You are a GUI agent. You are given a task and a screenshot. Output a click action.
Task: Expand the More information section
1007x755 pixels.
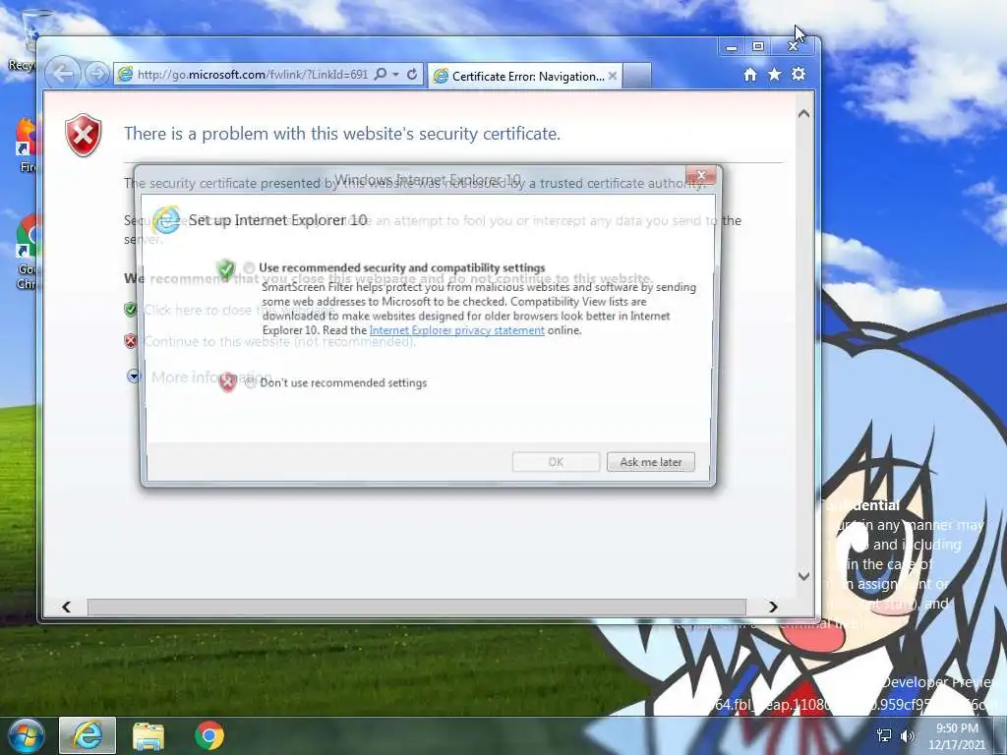(134, 377)
